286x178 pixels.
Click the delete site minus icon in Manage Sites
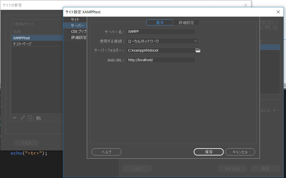point(15,118)
